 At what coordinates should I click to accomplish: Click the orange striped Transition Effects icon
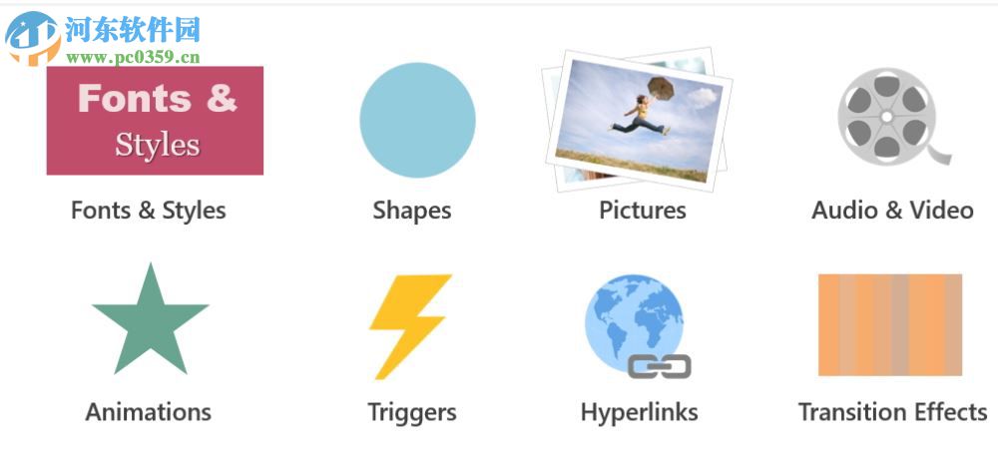click(890, 325)
